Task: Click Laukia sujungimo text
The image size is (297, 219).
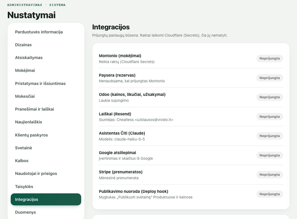Action: (114, 101)
